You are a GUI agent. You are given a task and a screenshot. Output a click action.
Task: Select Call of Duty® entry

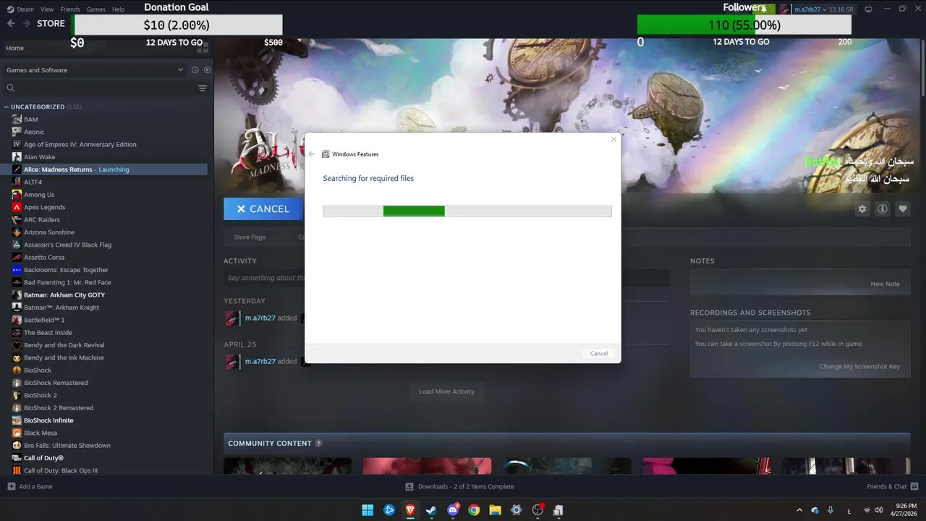43,458
